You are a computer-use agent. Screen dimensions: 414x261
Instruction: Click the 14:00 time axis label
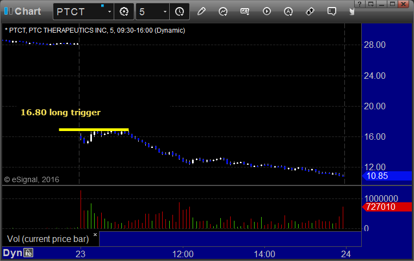click(264, 254)
